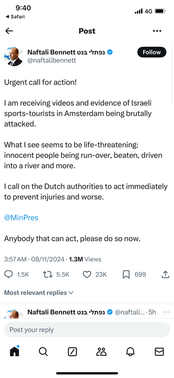Screen dimensions: 174x378
Task: Open the Communities people icon
Action: [101, 352]
